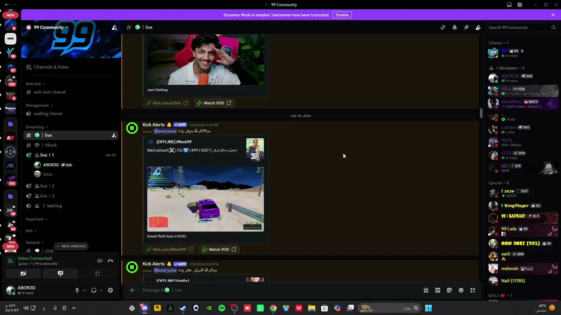The width and height of the screenshot is (561, 315).
Task: Deafen with the headphones icon
Action: tap(93, 290)
